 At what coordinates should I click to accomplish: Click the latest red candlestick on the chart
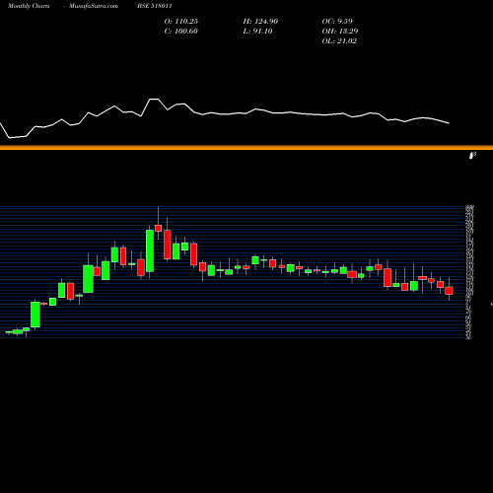coord(449,291)
